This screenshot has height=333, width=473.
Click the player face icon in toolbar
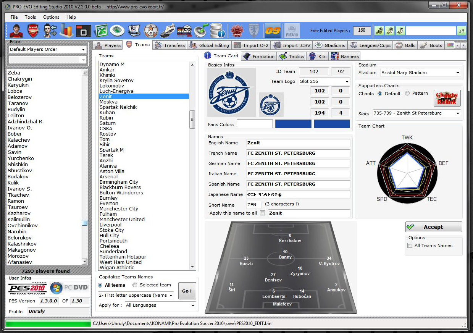click(16, 31)
